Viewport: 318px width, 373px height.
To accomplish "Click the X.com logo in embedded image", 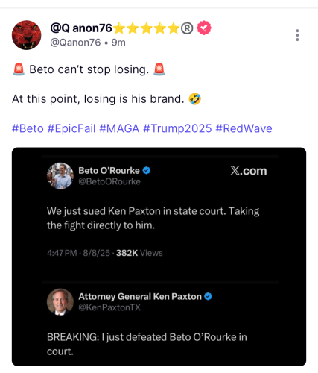I will tap(249, 171).
